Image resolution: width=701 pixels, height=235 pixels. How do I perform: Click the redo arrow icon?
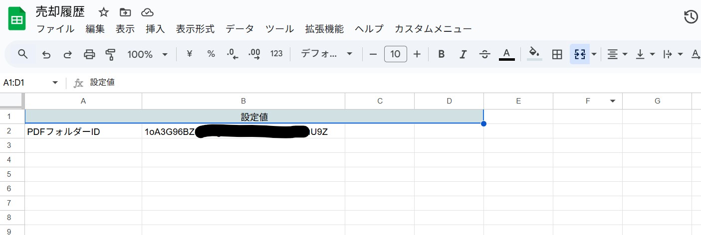point(67,54)
